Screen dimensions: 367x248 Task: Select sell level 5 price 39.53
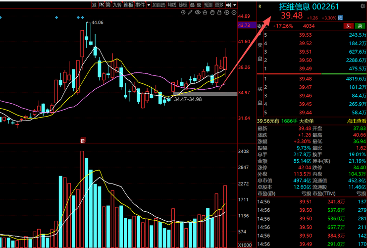[306, 35]
